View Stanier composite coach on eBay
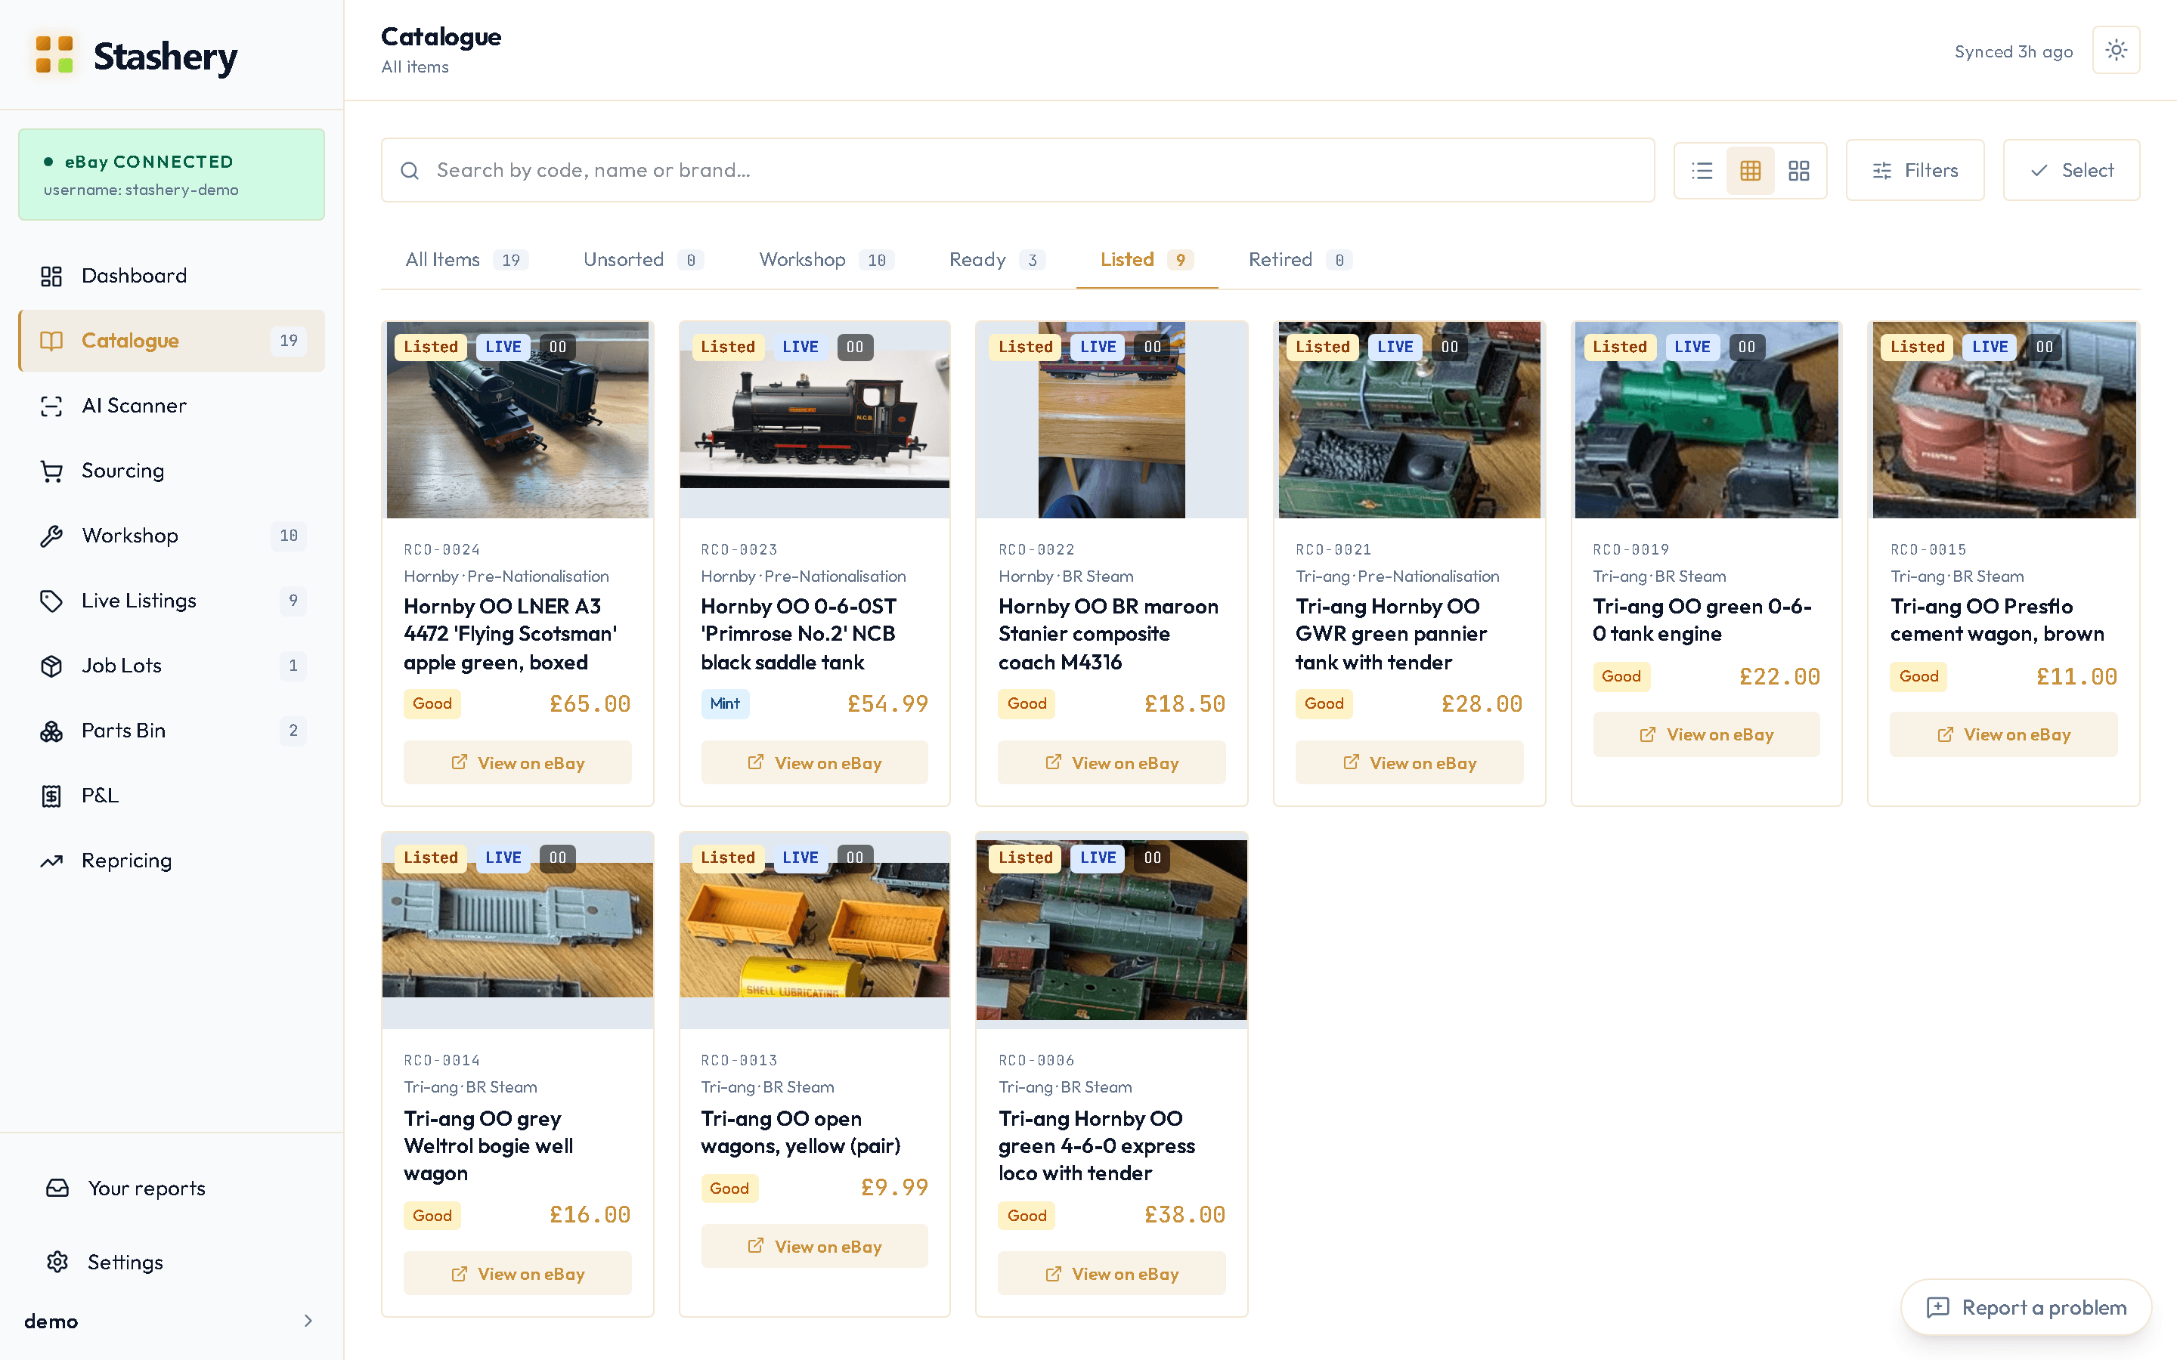The width and height of the screenshot is (2177, 1360). [1112, 763]
